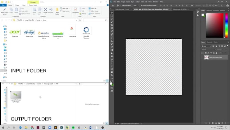Select the Lasso tool

click(112, 19)
